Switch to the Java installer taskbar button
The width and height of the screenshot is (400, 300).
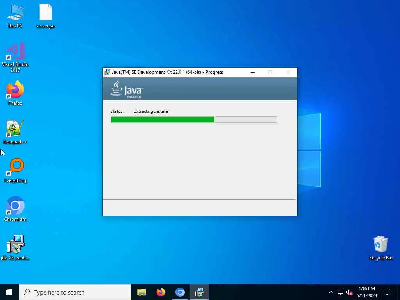click(x=199, y=292)
